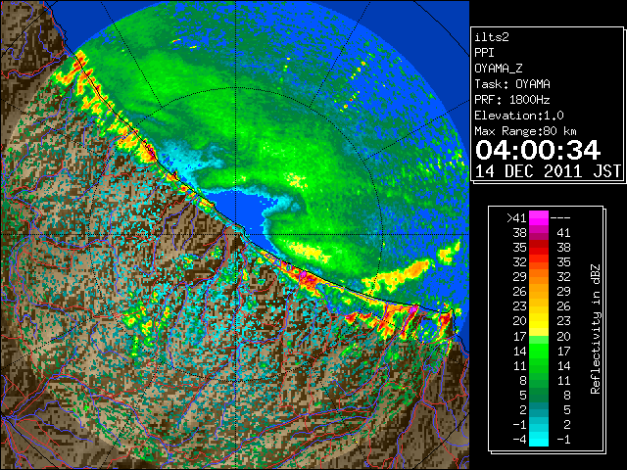Click the 'PRF: 1800Hz' value
The width and height of the screenshot is (627, 470).
[x=512, y=100]
